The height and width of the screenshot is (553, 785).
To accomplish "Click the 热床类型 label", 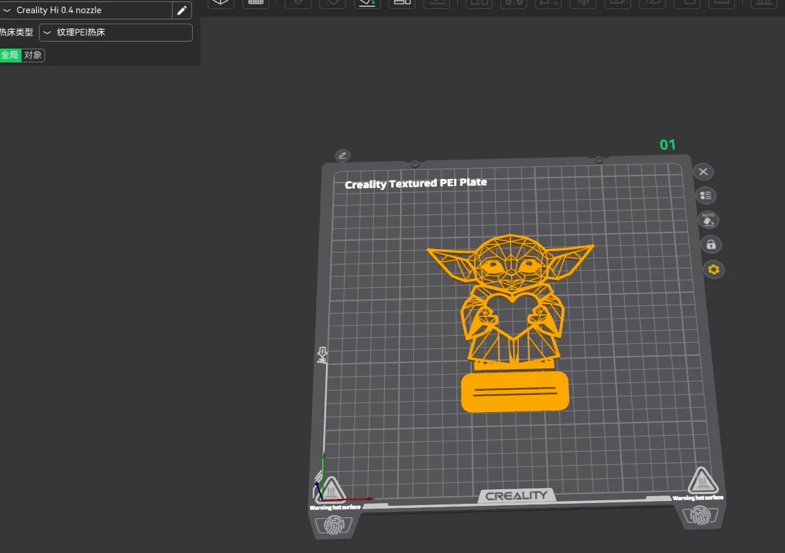I will 17,33.
